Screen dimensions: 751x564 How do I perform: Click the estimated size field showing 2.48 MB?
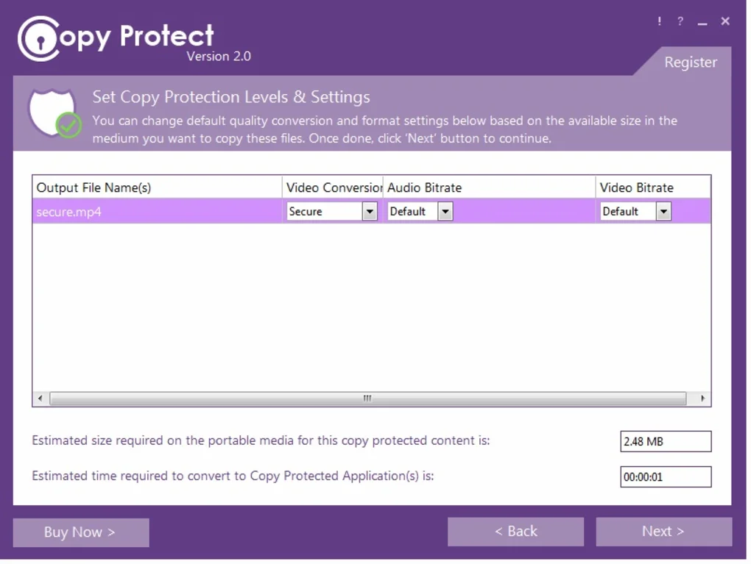[x=666, y=441]
